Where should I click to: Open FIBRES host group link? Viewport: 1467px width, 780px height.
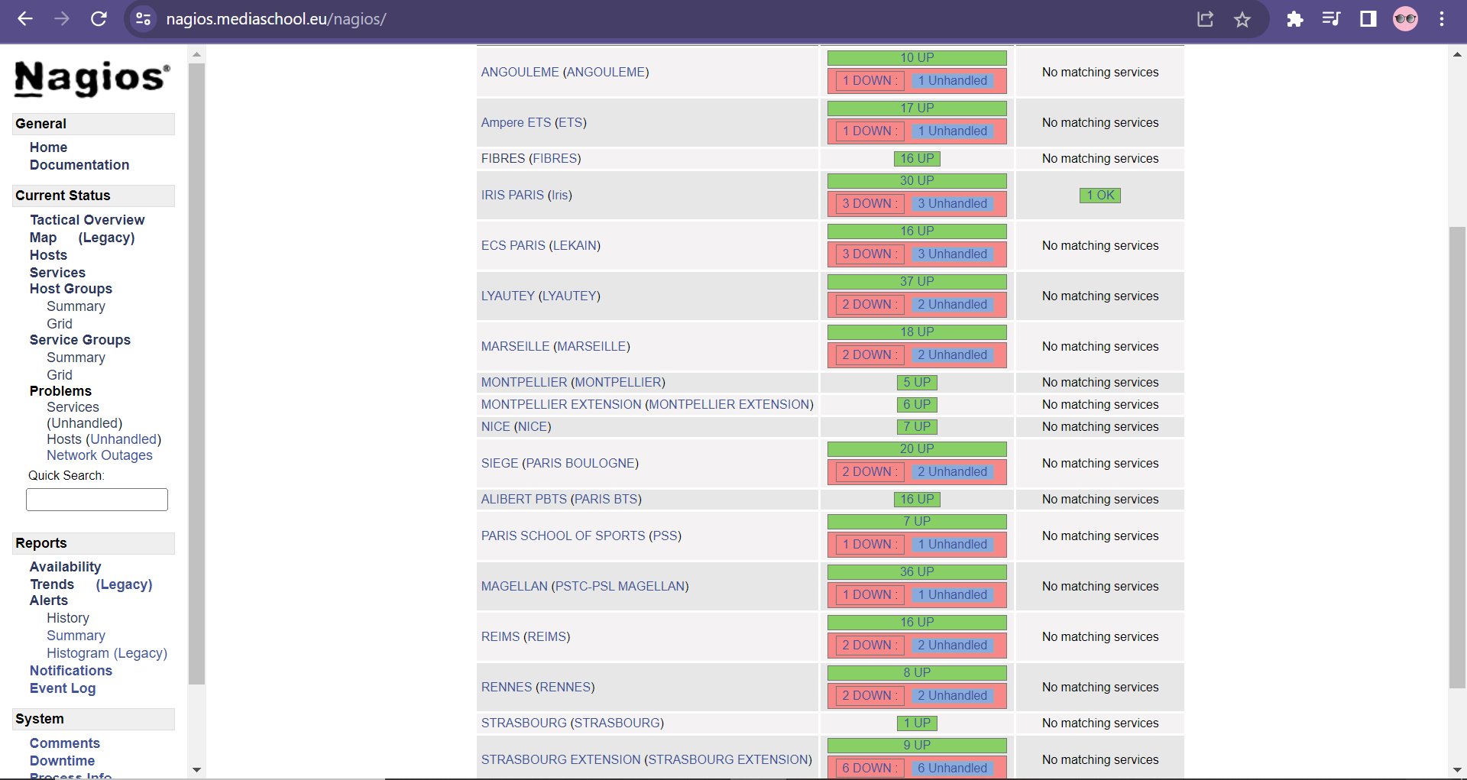click(503, 158)
